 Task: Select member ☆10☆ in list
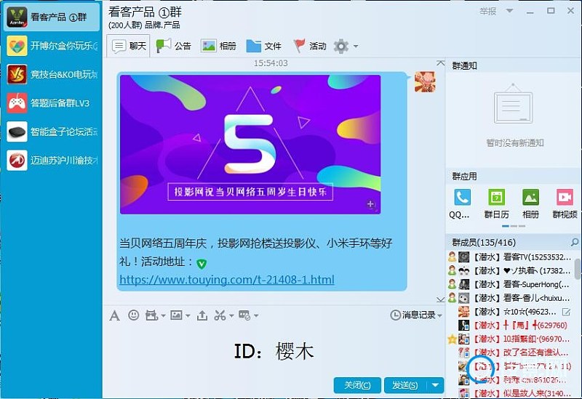(x=510, y=312)
